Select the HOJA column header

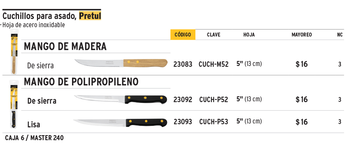point(249,35)
